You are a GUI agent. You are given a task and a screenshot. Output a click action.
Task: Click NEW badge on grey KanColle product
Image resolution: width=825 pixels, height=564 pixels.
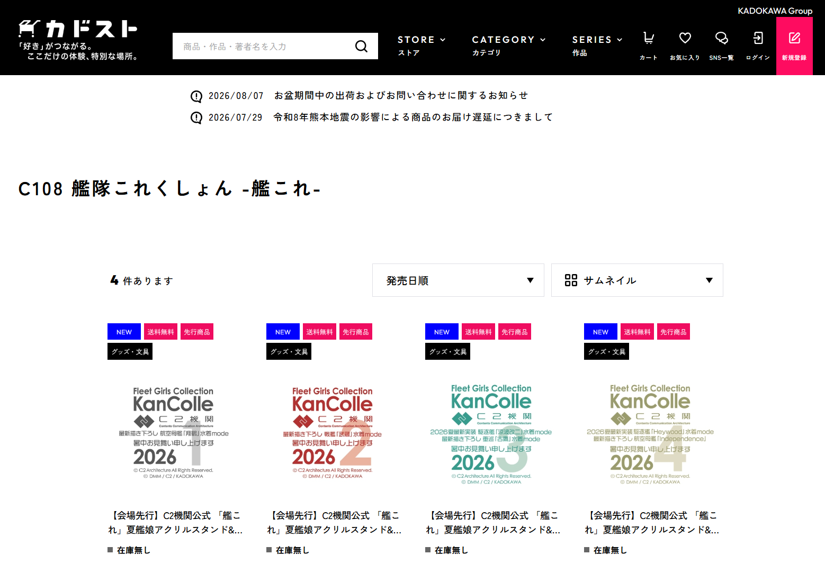click(x=124, y=332)
